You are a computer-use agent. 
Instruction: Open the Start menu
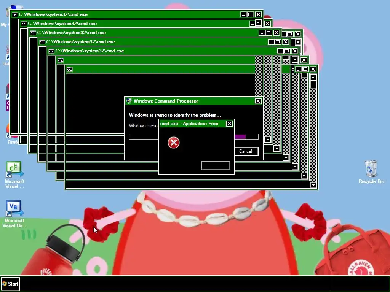[x=10, y=284]
